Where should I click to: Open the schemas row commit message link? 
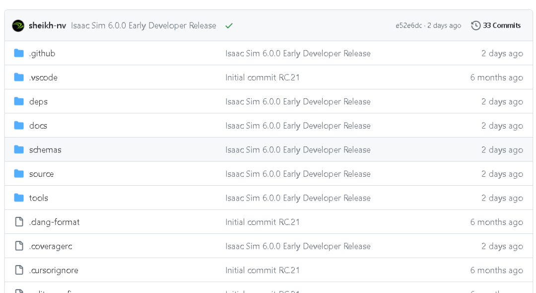click(298, 149)
